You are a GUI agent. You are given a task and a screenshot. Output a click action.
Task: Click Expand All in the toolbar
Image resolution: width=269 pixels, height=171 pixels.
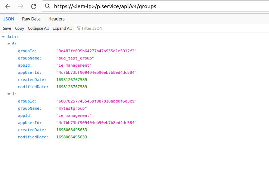point(62,28)
